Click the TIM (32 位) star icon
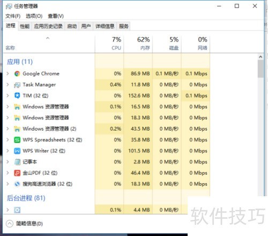Image resolution: width=268 pixels, height=236 pixels. [17, 96]
